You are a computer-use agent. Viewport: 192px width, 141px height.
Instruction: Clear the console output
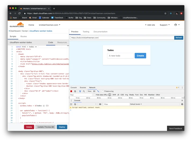[x=75, y=104]
